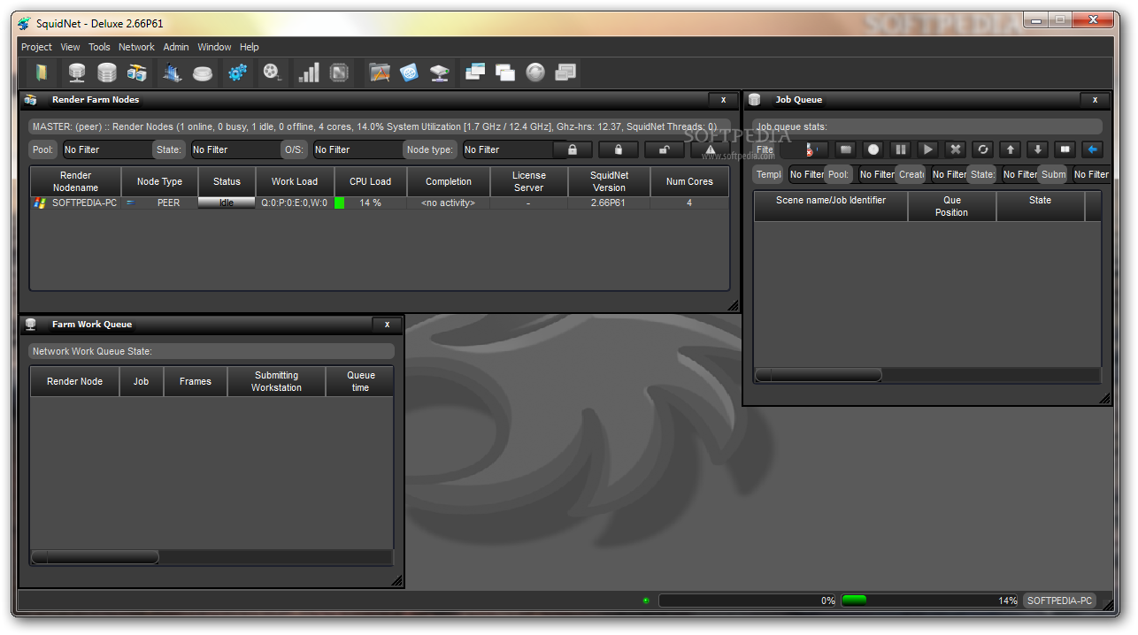Click the networked database server toolbar icon
The image size is (1138, 635).
[77, 73]
